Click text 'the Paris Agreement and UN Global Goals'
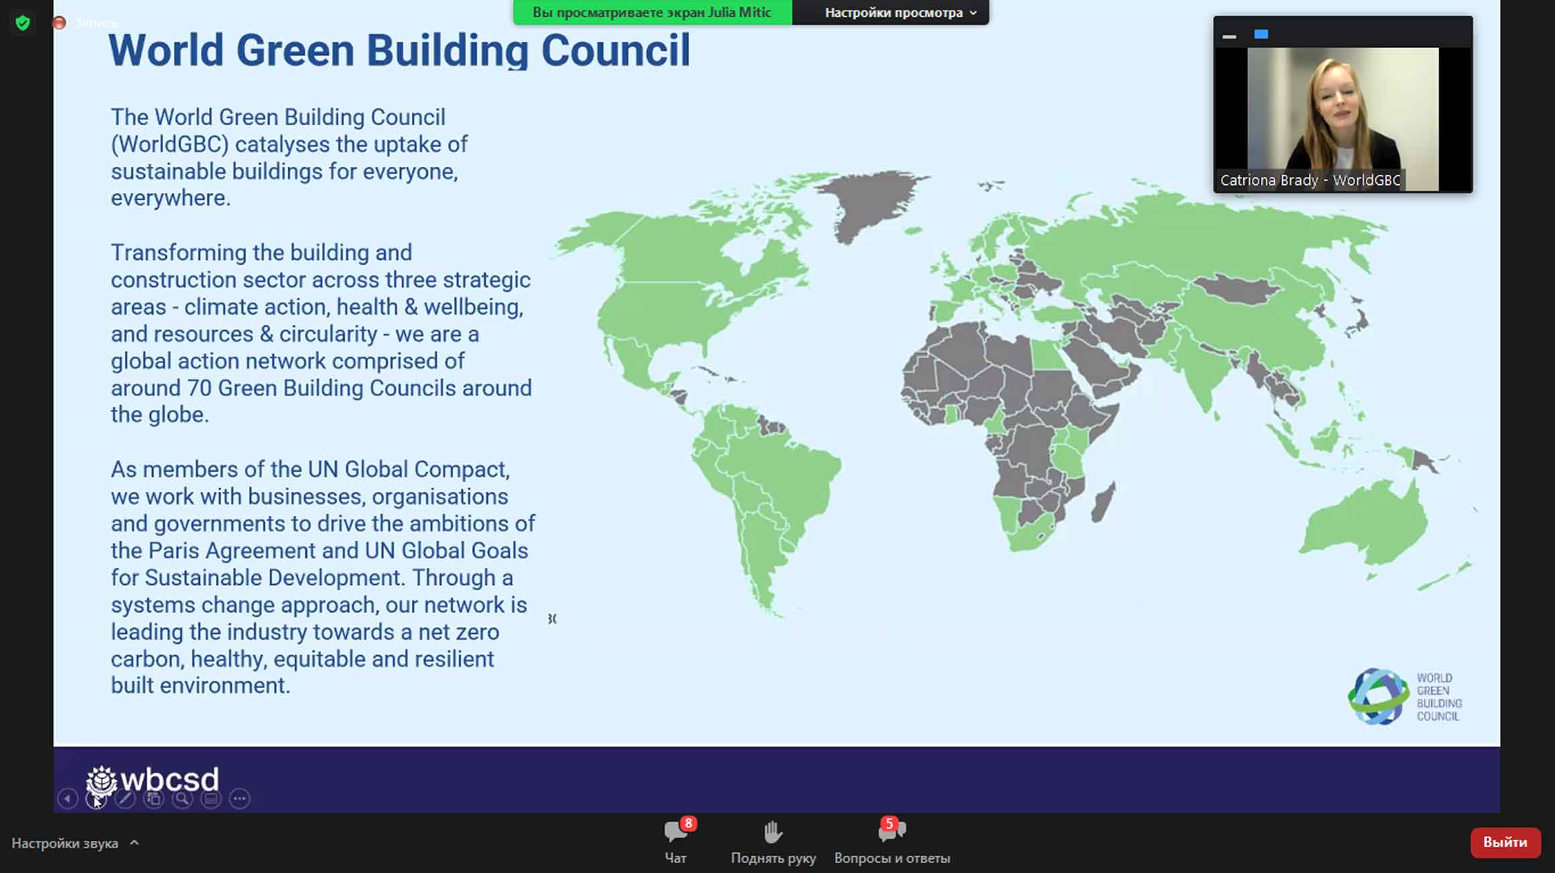1555x873 pixels. pos(319,551)
